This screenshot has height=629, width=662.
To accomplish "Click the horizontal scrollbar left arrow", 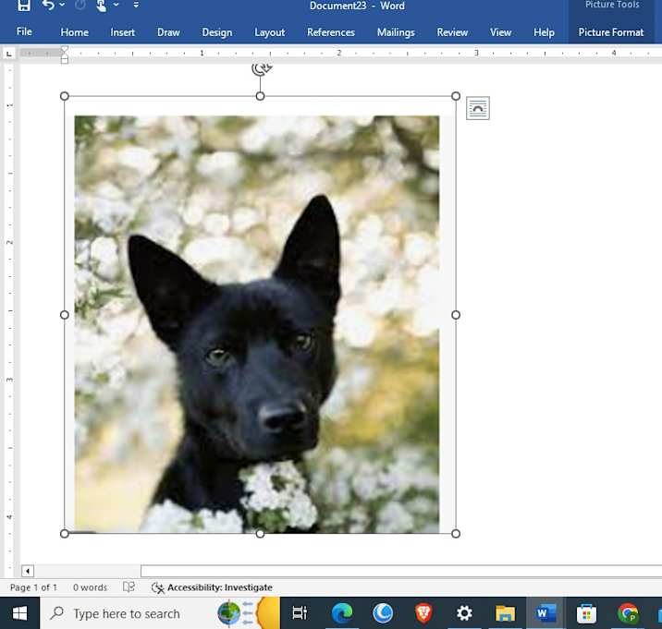I will [28, 571].
